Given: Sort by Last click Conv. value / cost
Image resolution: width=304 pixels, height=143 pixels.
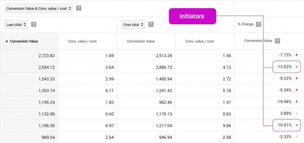Looking at the screenshot, I should [82, 41].
